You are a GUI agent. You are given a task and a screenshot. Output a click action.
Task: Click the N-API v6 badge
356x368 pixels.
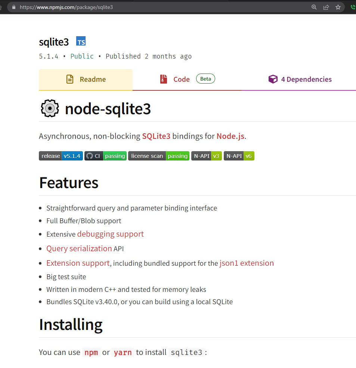(239, 156)
